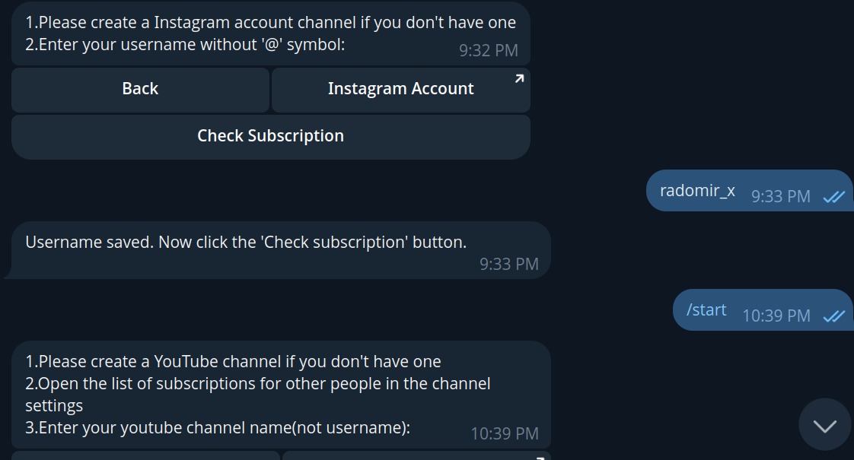Viewport: 854px width, 460px height.
Task: Click double check marks beside /start message
Action: tap(834, 316)
